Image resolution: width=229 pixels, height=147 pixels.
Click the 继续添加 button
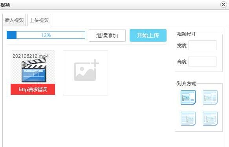107,35
